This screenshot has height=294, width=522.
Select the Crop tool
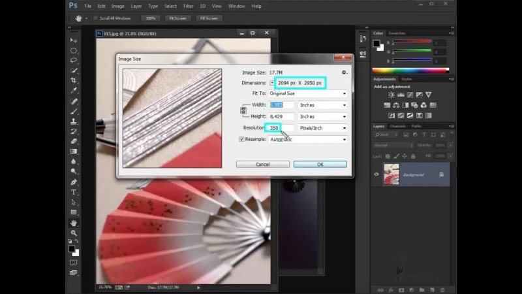click(x=74, y=80)
